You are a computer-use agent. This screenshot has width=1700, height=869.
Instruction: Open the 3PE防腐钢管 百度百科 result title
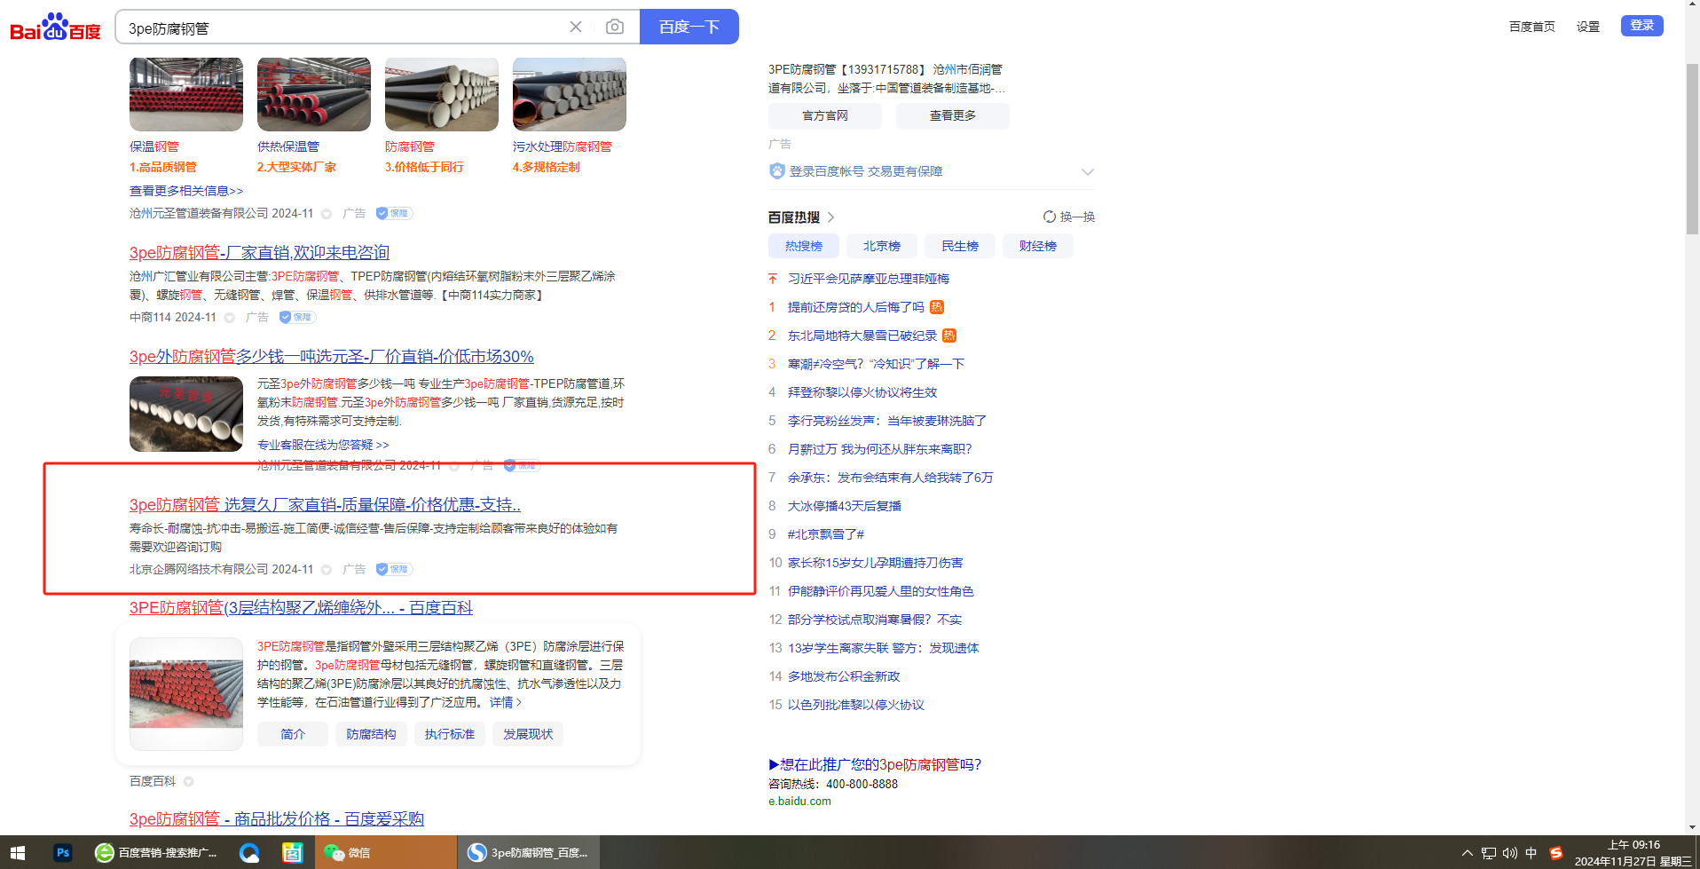coord(301,608)
